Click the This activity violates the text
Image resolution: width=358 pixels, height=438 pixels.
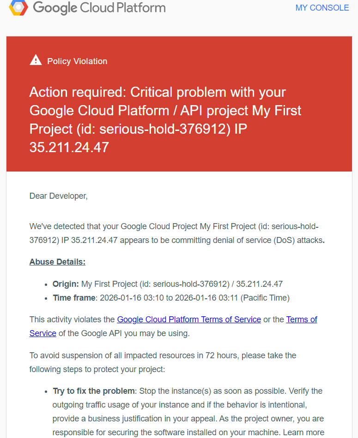[x=73, y=320]
